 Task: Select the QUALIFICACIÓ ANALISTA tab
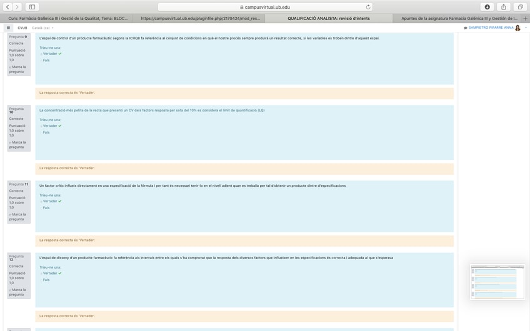tap(329, 19)
